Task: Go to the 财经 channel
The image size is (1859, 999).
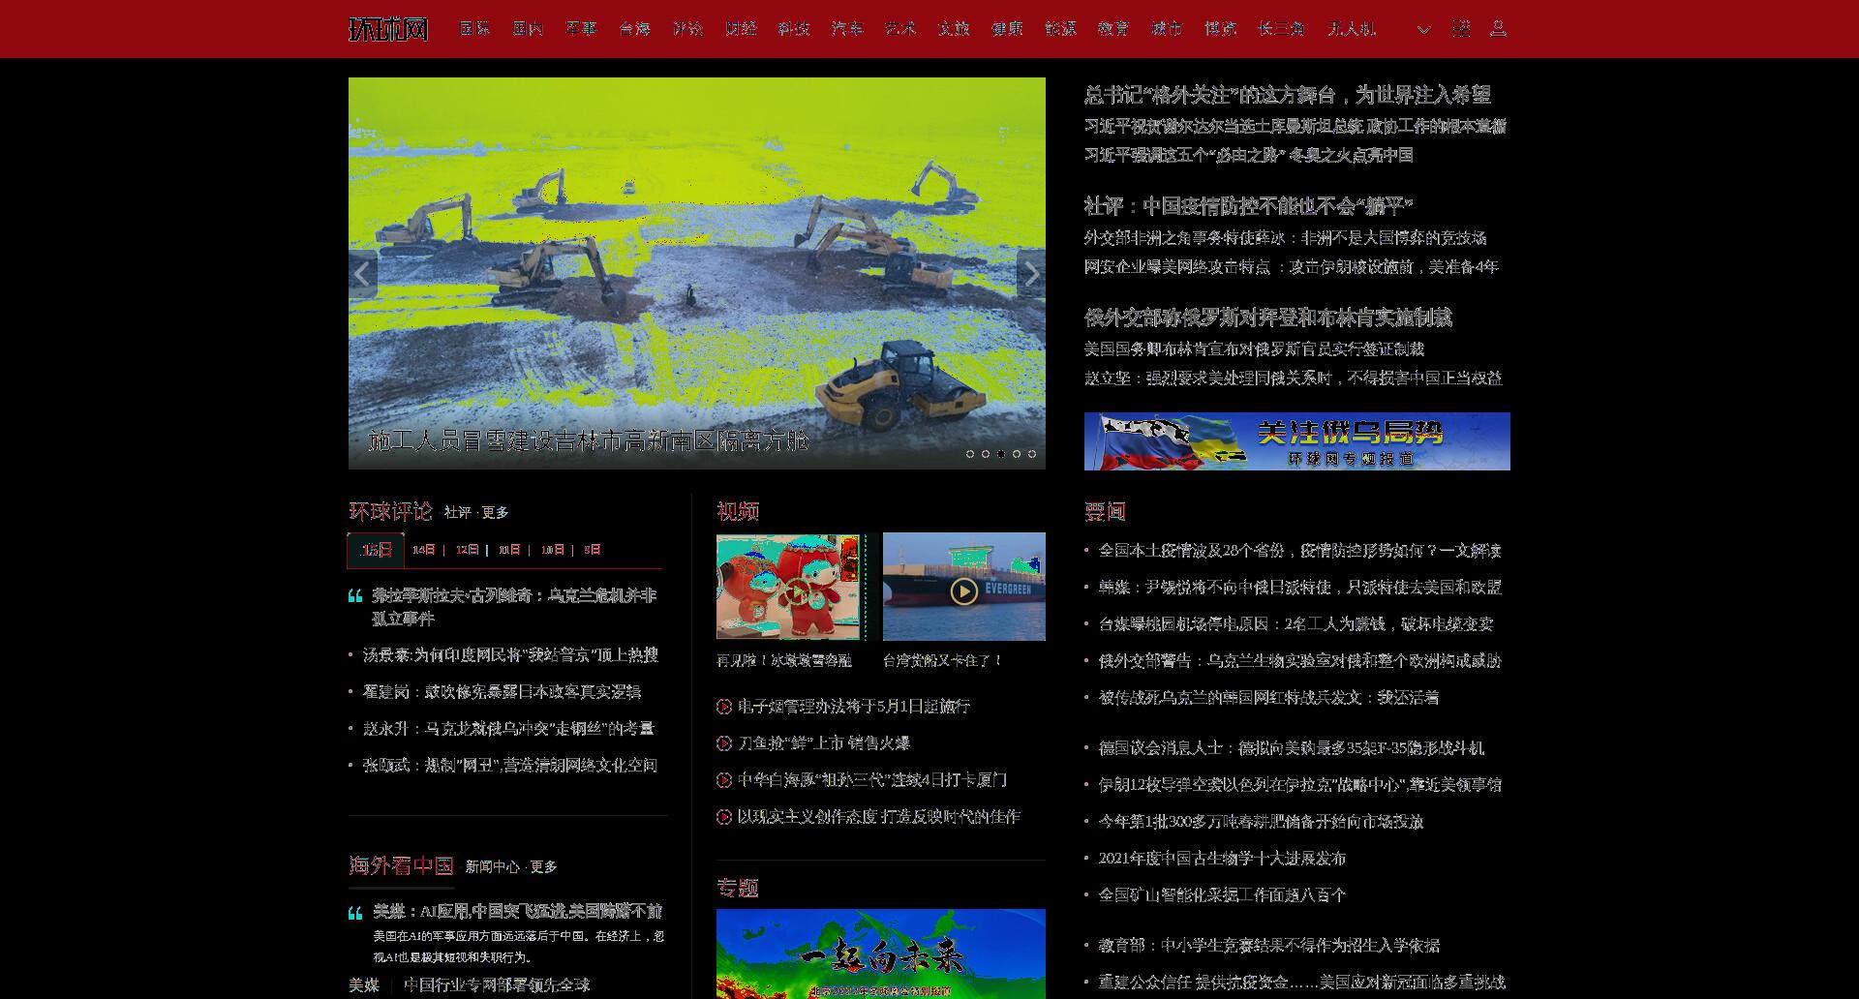Action: tap(741, 29)
